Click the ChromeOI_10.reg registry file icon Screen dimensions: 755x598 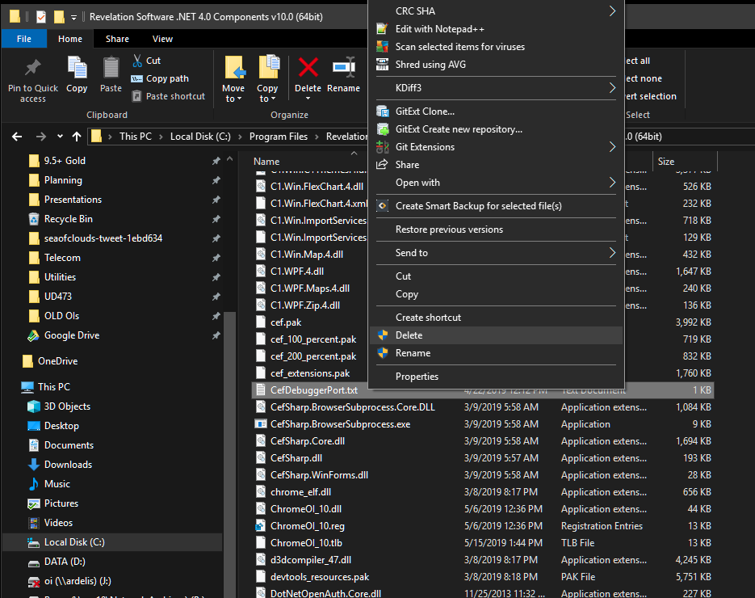261,526
